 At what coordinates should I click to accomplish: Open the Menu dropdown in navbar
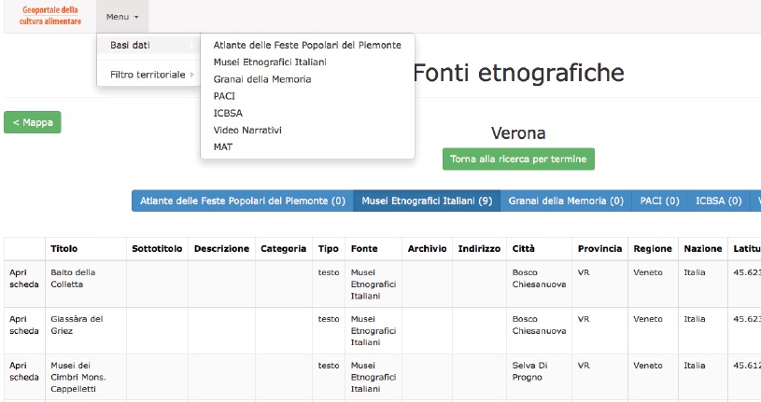[121, 17]
